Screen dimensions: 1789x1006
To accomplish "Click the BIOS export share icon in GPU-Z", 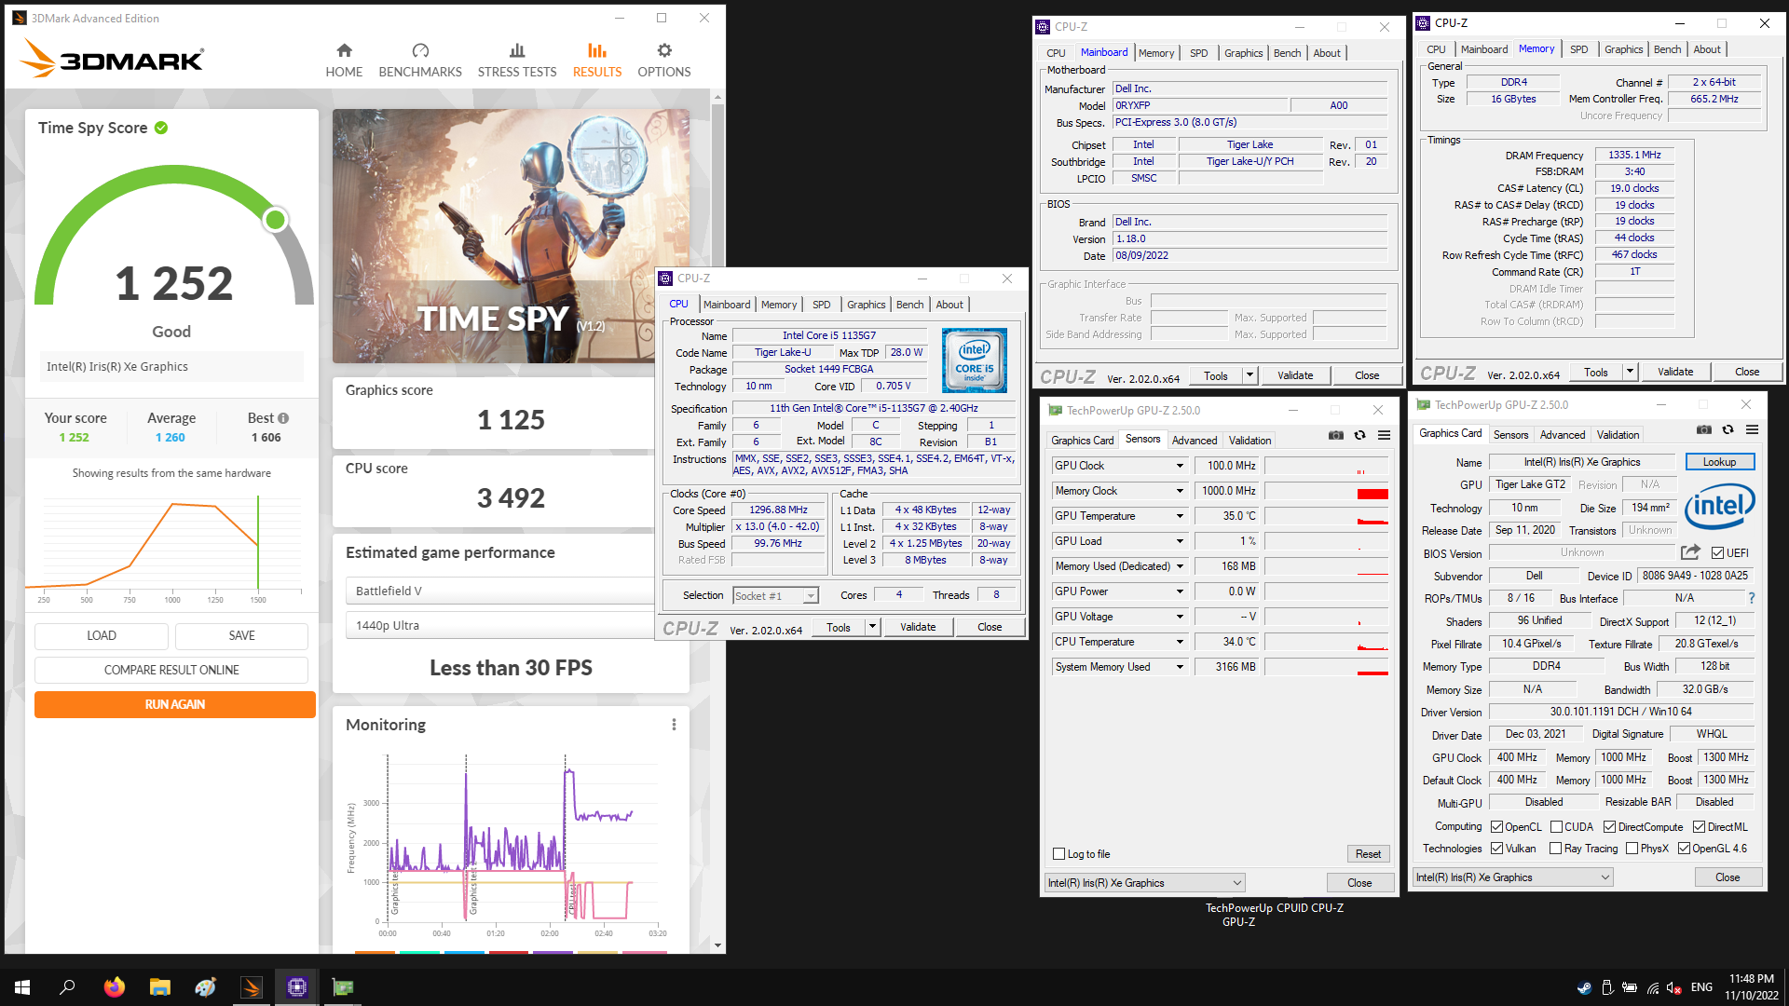I will 1690,552.
